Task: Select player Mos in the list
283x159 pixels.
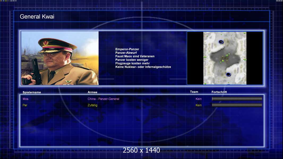Action: click(x=25, y=99)
